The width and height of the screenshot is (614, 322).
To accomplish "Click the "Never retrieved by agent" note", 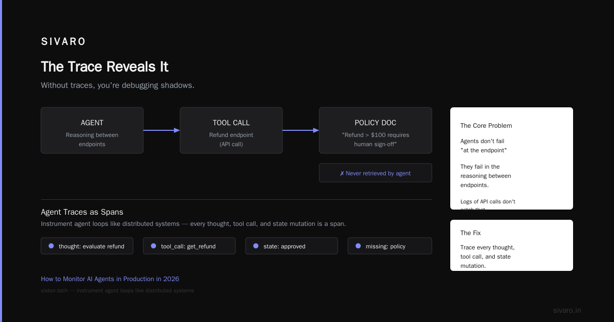I will [376, 173].
